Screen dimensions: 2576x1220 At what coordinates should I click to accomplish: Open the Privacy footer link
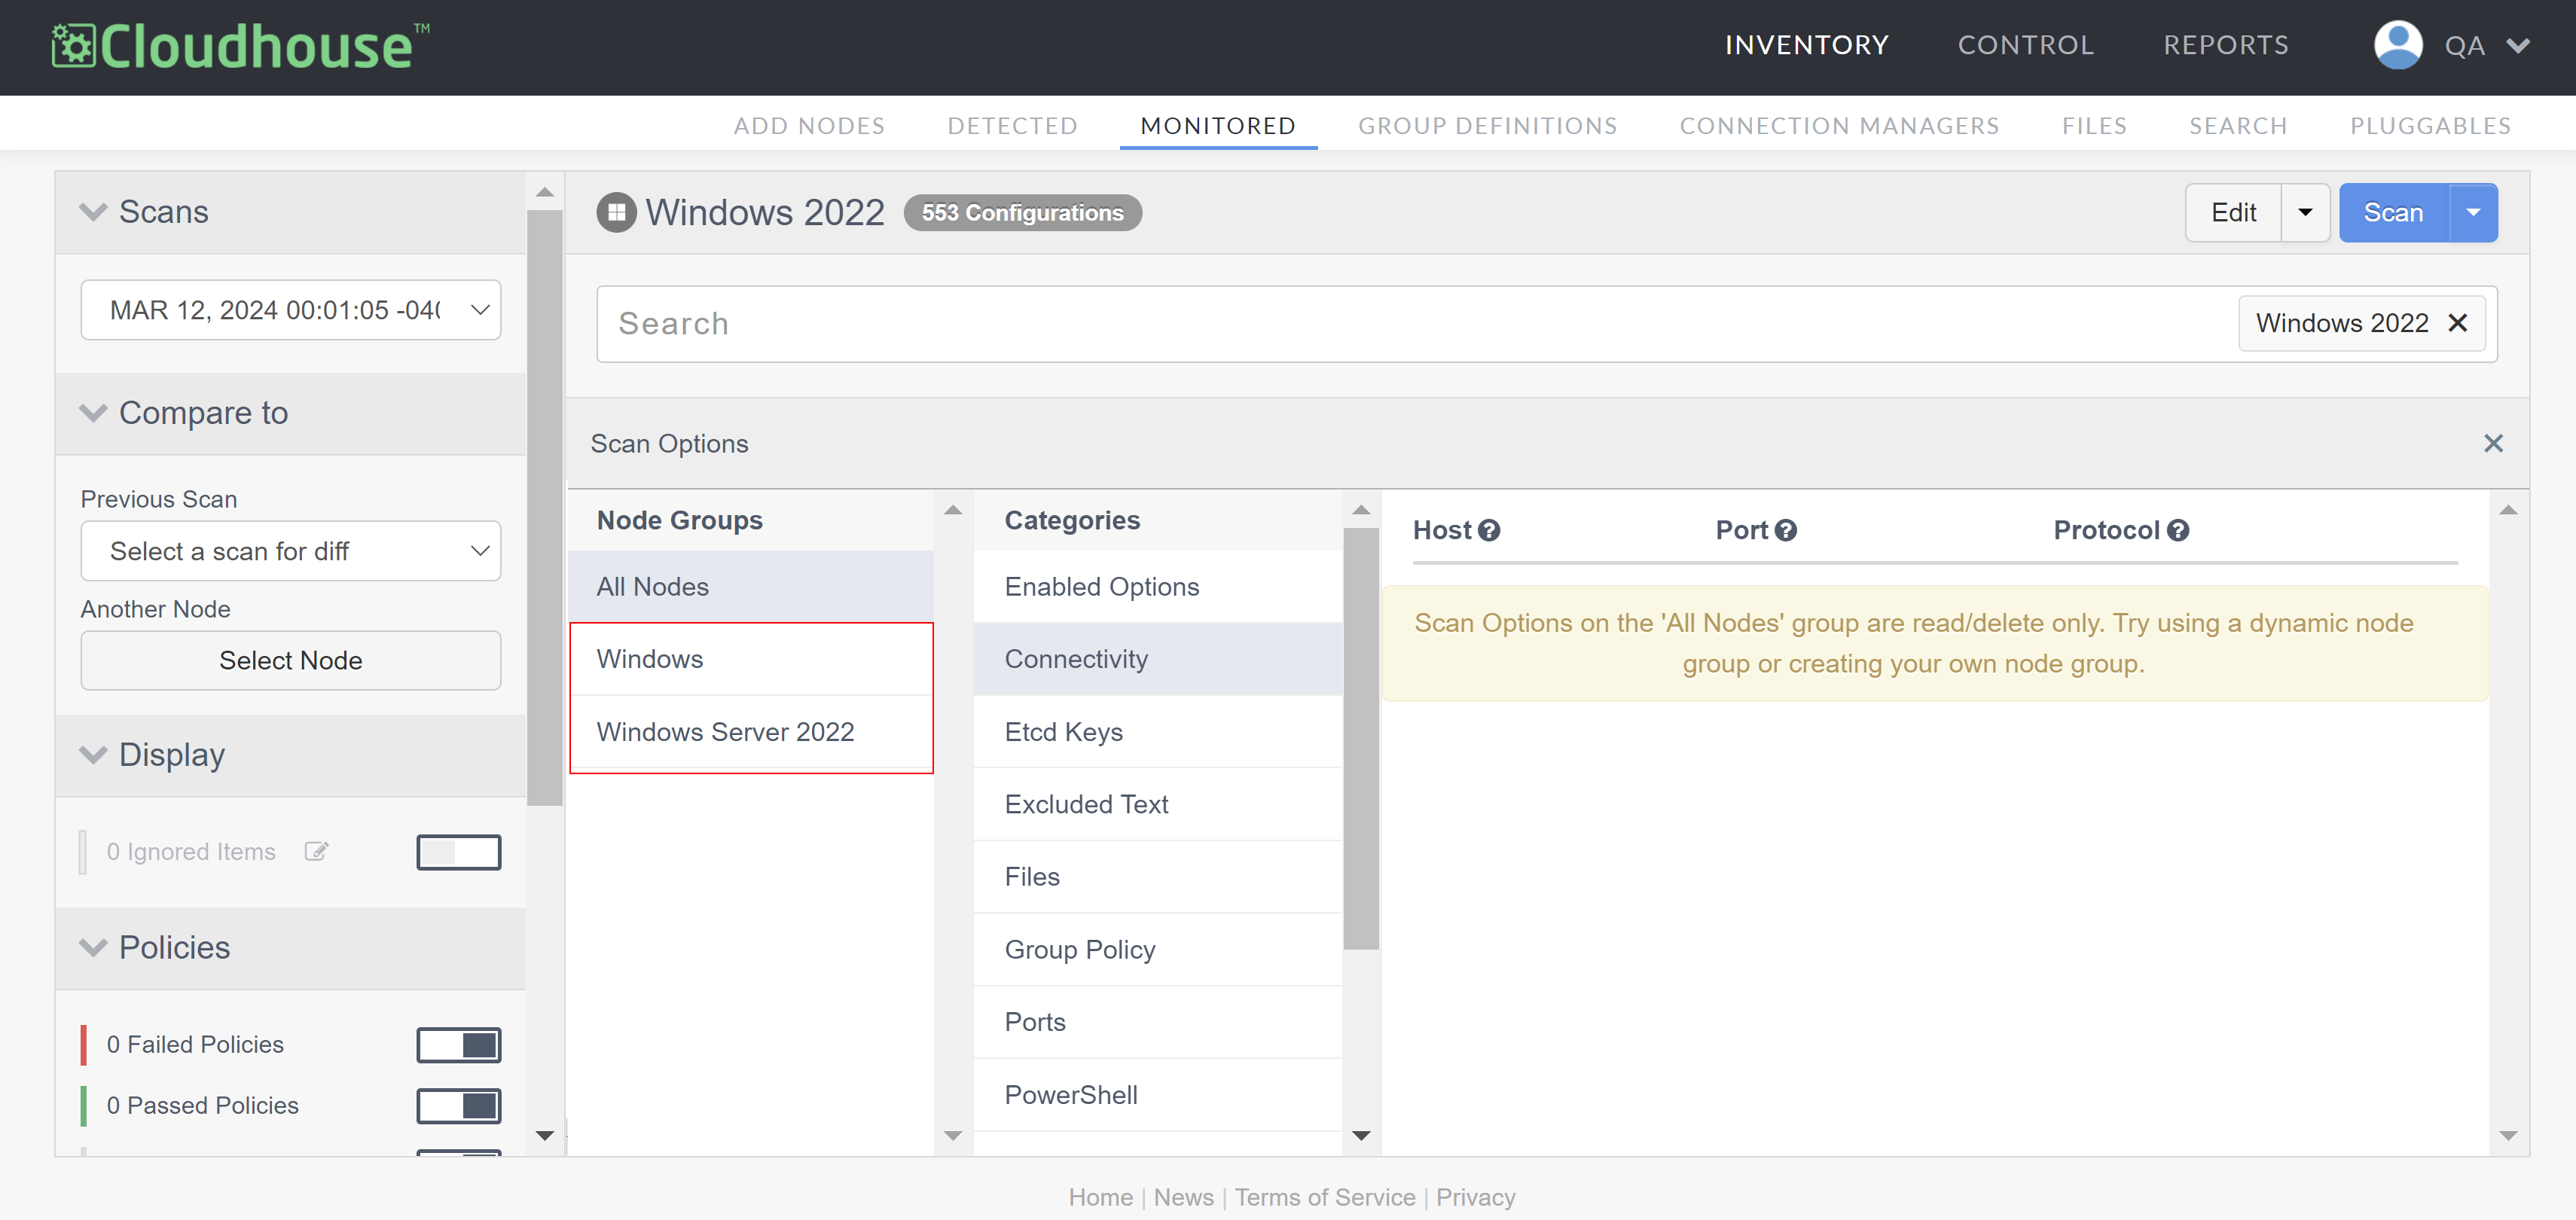coord(1475,1197)
